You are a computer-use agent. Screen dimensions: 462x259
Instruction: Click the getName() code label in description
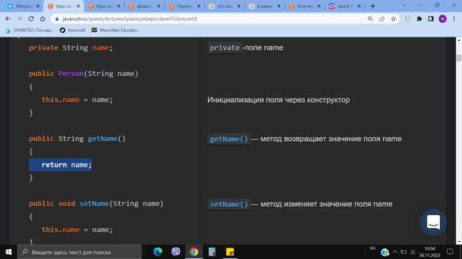(x=229, y=139)
